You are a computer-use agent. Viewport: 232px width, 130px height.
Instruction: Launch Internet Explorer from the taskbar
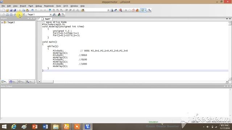14,127
